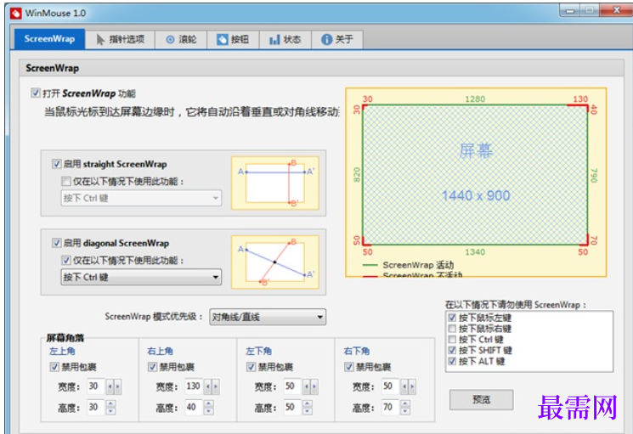Increase 右上角 高度 with up arrow
The height and width of the screenshot is (434, 633).
pos(209,403)
